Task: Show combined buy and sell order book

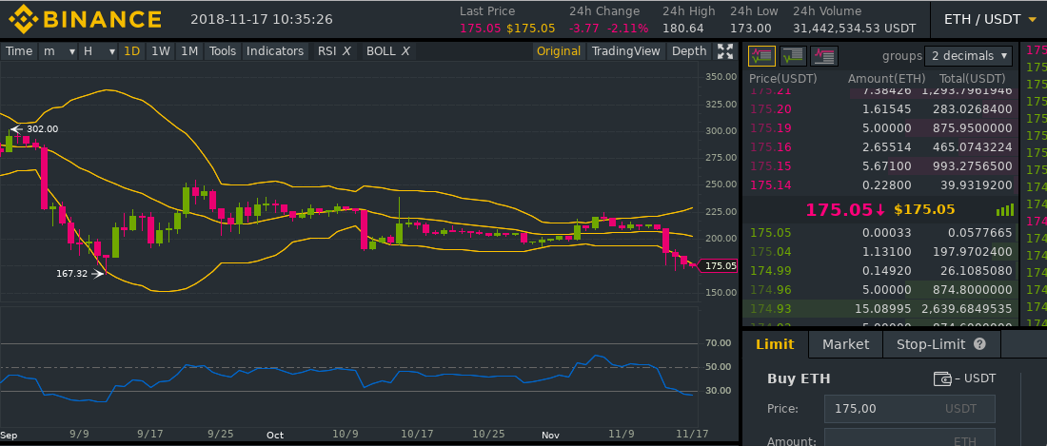Action: click(761, 56)
